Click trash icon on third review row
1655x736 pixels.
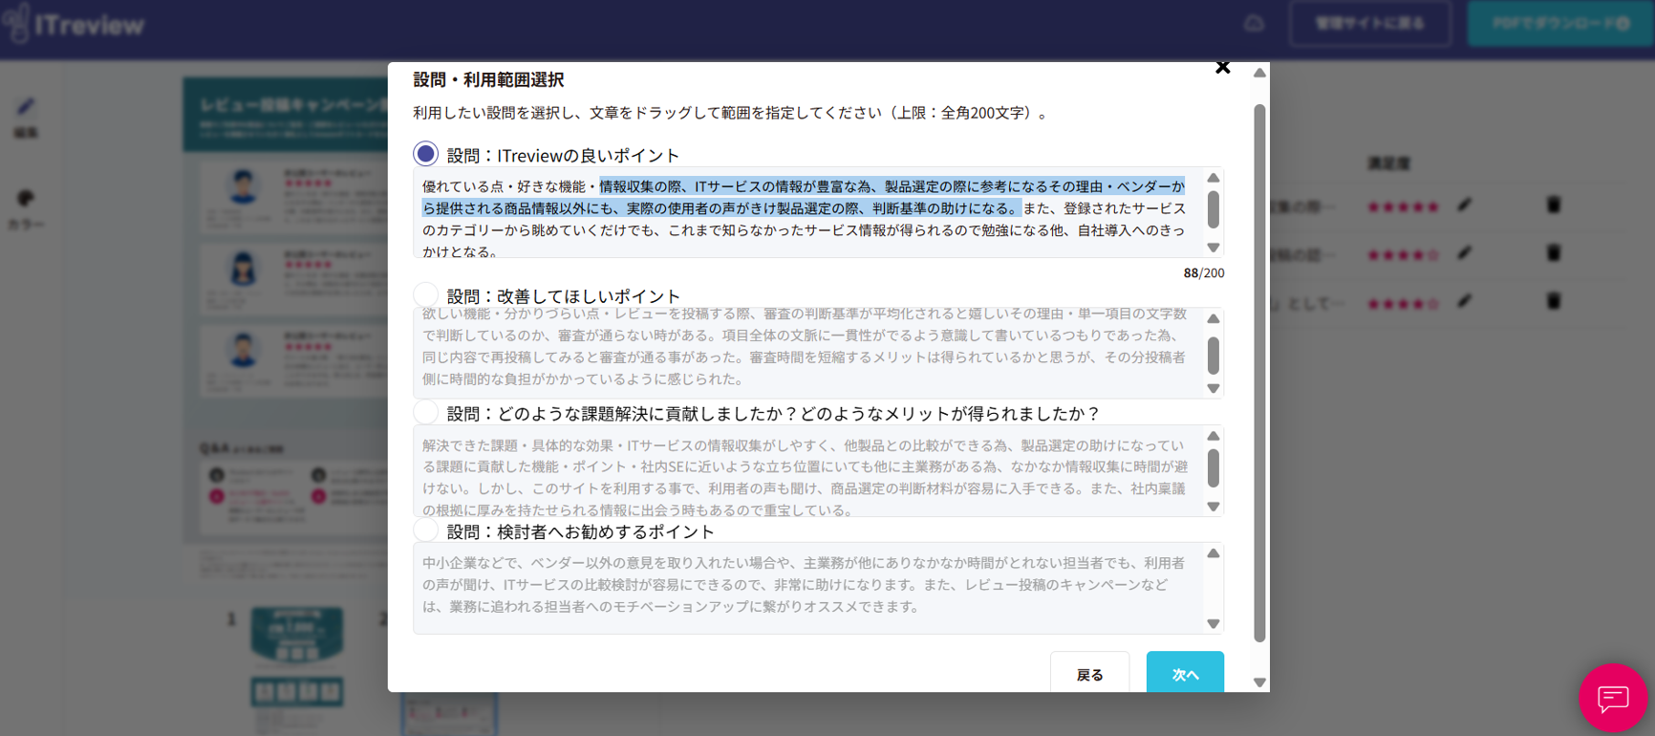tap(1554, 301)
